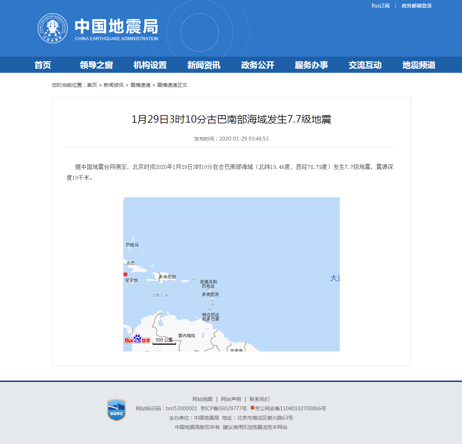Click the Rss订阅 link at top

[x=380, y=6]
